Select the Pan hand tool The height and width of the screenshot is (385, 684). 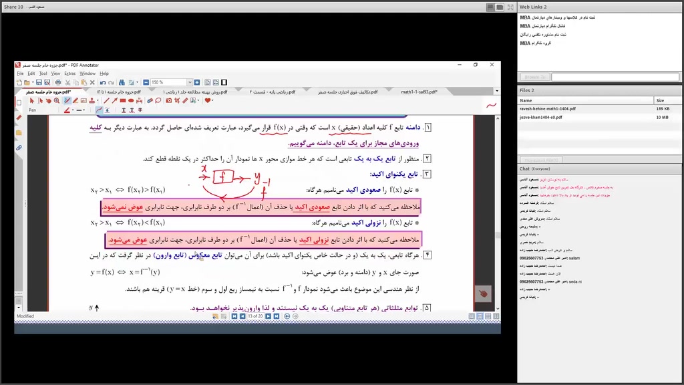pyautogui.click(x=49, y=101)
